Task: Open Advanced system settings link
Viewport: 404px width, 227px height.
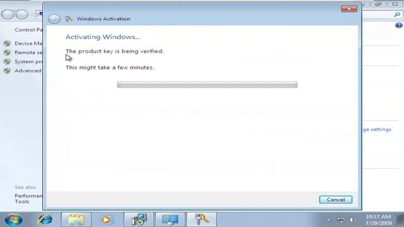Action: point(28,71)
